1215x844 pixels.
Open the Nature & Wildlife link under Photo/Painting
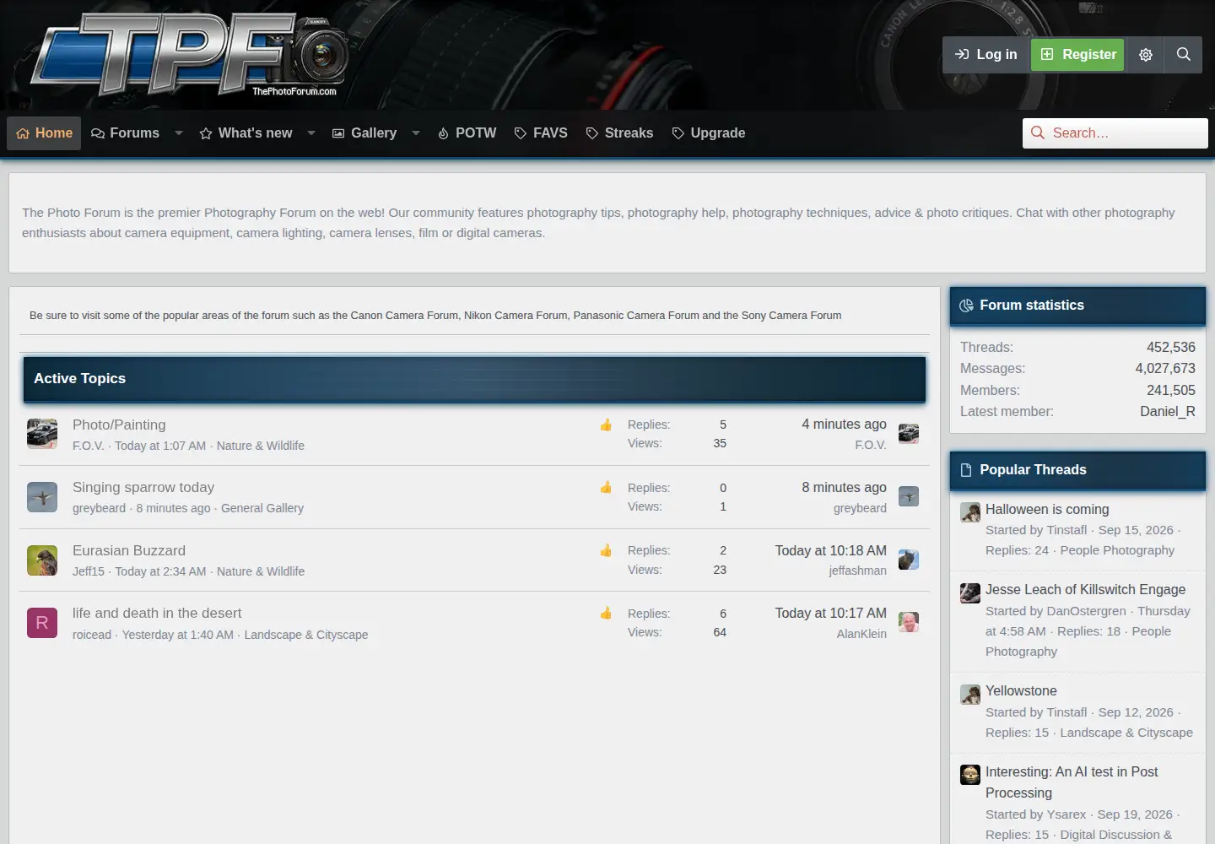261,446
